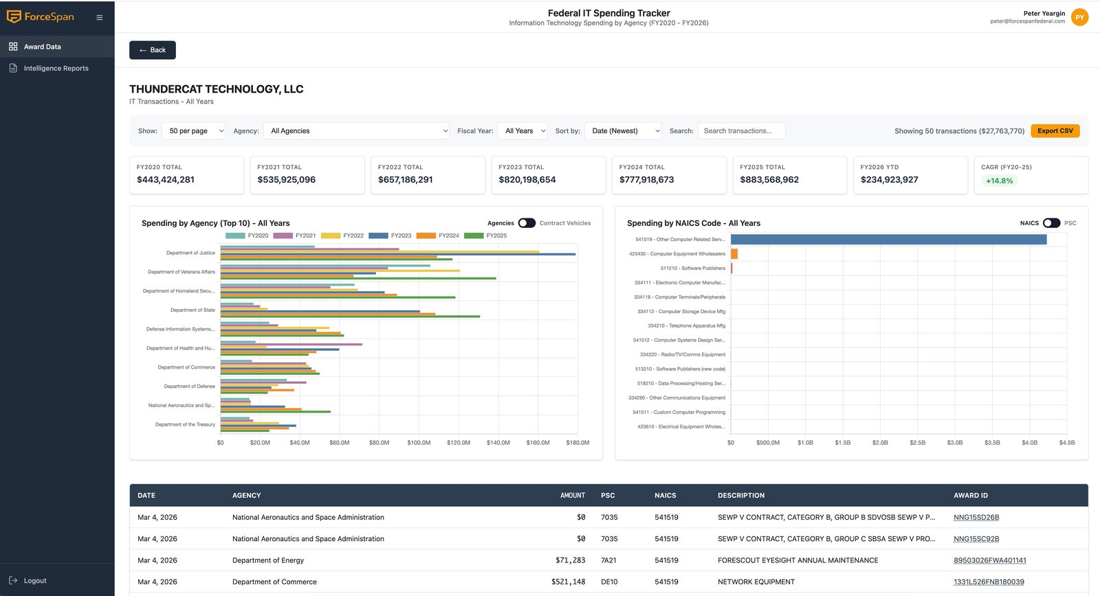Click the PSC column header
The height and width of the screenshot is (596, 1100).
[608, 495]
